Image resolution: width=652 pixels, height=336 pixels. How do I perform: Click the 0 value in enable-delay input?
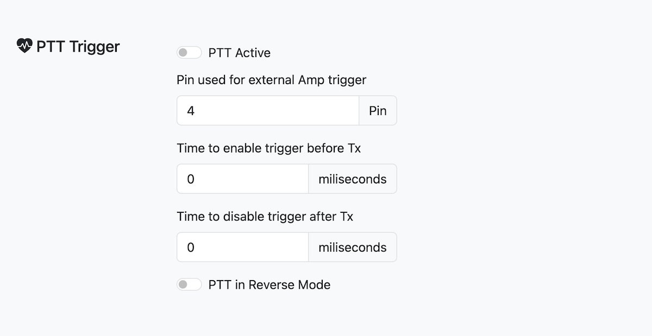point(191,179)
